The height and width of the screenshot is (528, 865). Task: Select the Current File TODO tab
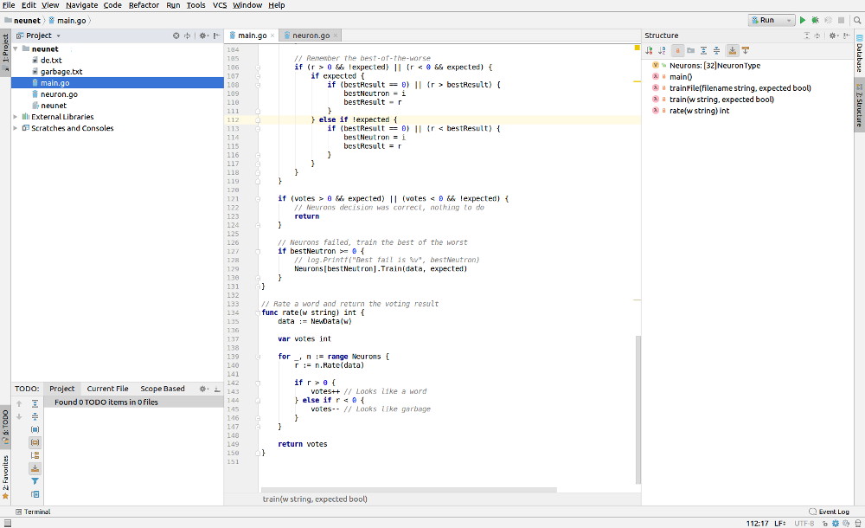[107, 389]
